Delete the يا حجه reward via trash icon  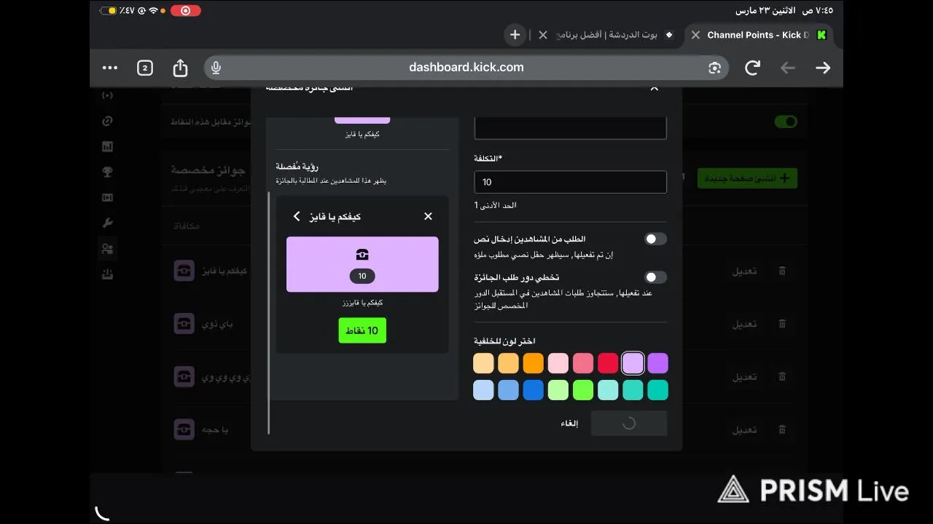point(782,429)
